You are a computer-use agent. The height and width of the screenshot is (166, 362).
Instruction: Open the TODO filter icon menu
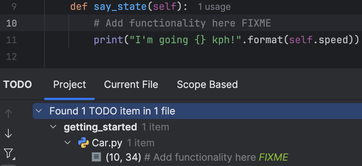click(x=9, y=153)
